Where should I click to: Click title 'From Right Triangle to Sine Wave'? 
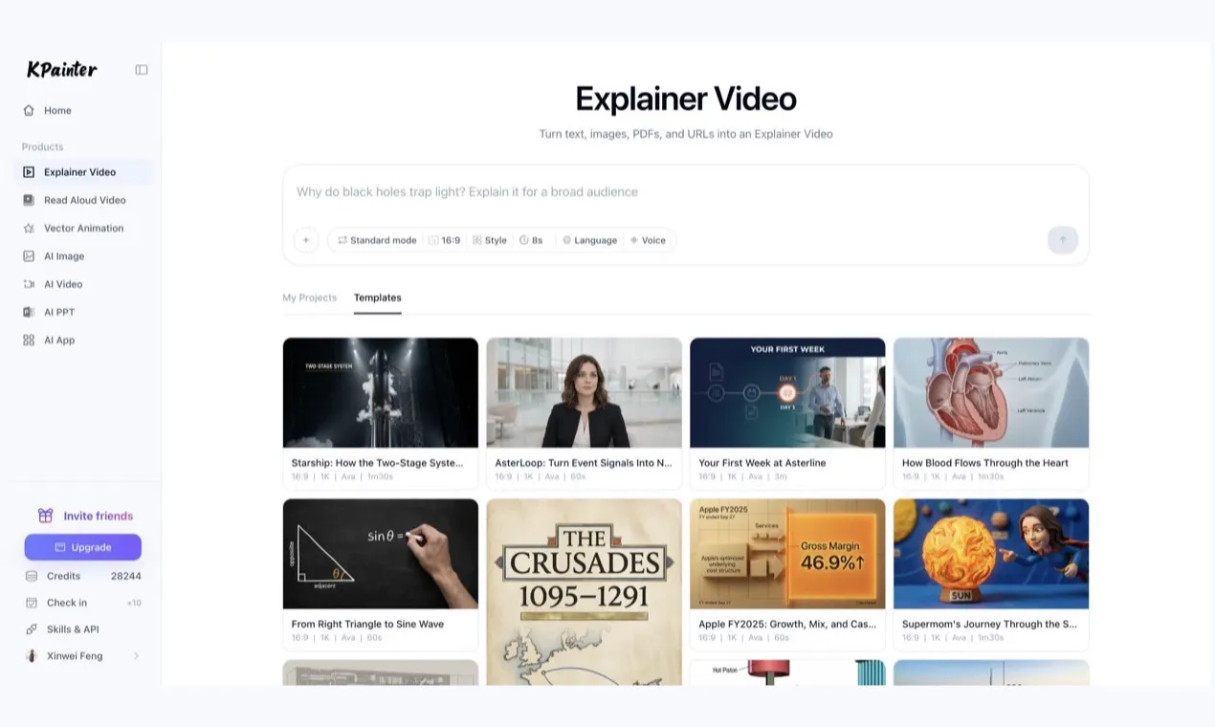click(367, 624)
